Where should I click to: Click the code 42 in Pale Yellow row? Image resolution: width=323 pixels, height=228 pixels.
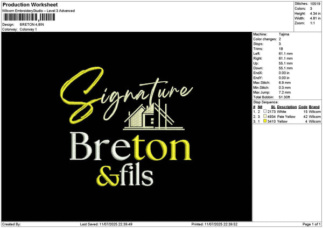(x=305, y=117)
